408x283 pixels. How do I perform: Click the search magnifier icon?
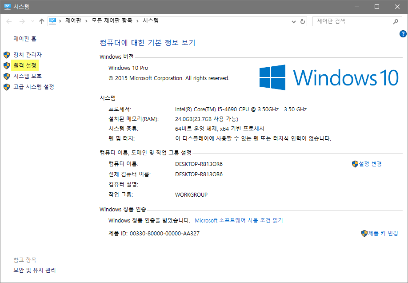(x=396, y=21)
